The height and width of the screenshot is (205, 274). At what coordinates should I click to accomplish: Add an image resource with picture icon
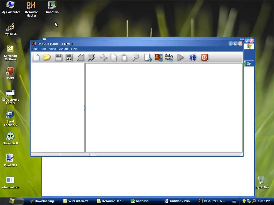(159, 58)
